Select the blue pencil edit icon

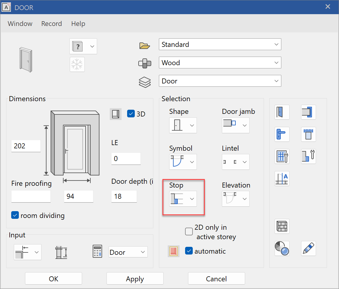coord(308,248)
